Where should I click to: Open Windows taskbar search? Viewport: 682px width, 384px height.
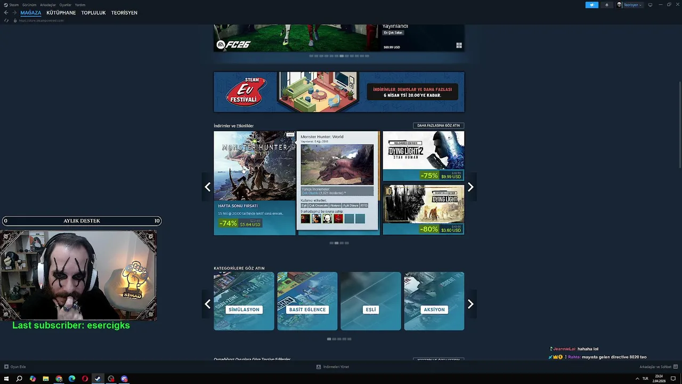tap(19, 379)
